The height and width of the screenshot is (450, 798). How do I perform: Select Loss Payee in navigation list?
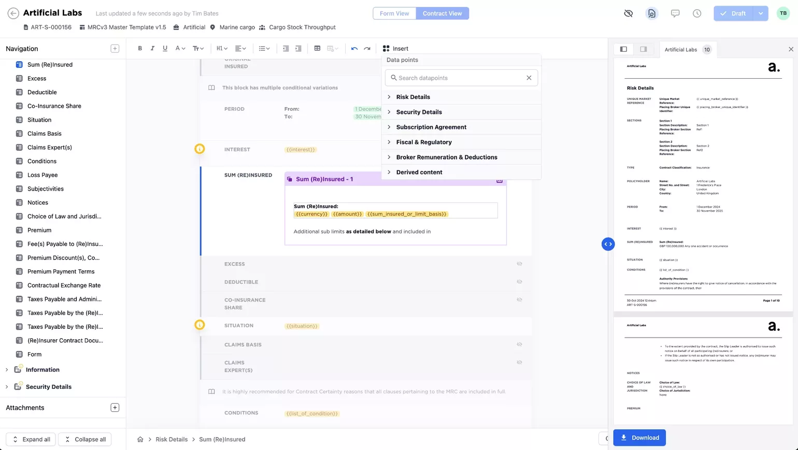42,175
